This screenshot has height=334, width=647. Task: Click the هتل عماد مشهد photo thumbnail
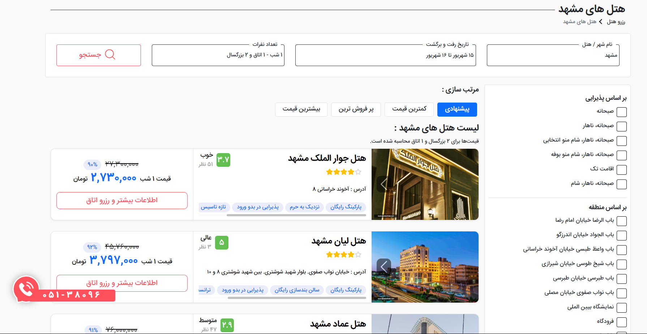tap(425, 324)
